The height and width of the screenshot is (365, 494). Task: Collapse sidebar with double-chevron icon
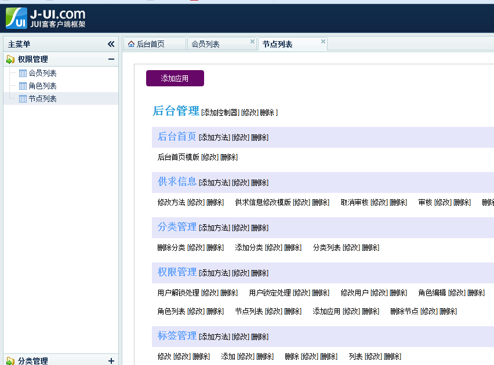pyautogui.click(x=111, y=44)
